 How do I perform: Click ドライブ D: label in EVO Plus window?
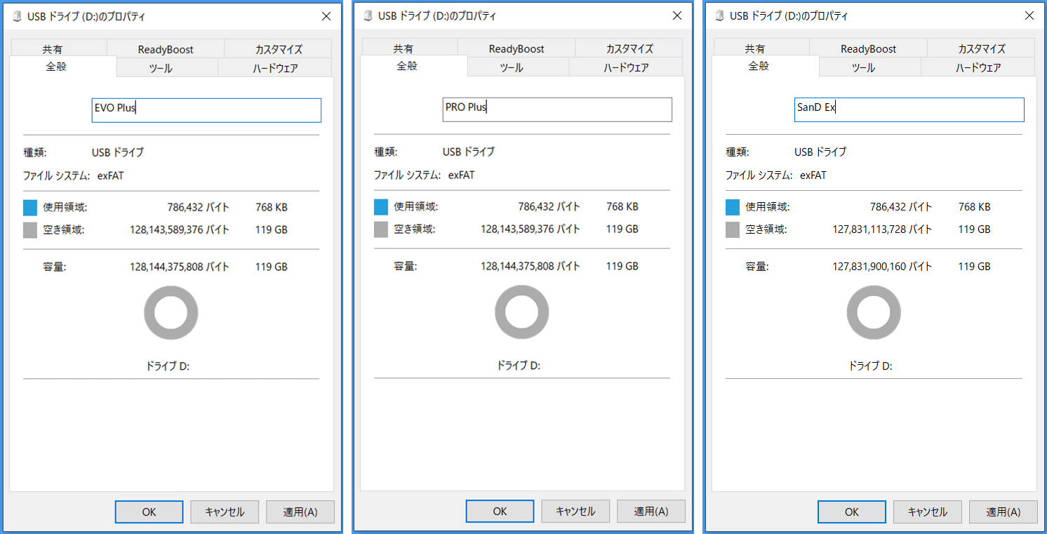click(x=168, y=366)
